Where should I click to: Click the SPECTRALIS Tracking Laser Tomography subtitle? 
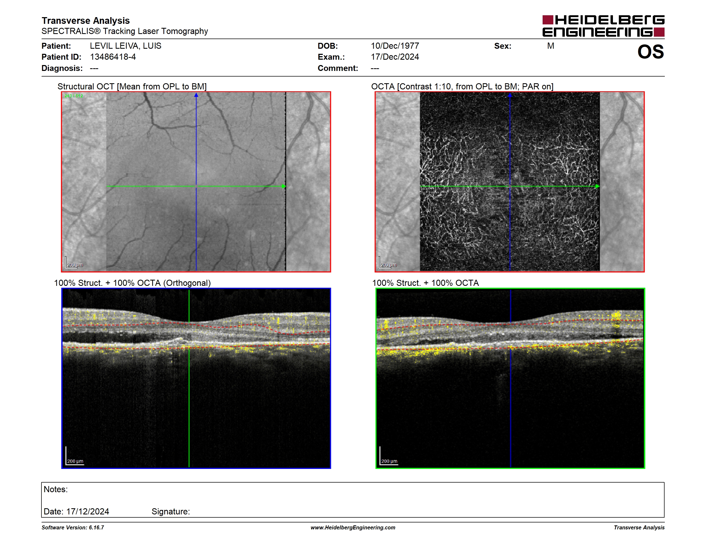(125, 31)
